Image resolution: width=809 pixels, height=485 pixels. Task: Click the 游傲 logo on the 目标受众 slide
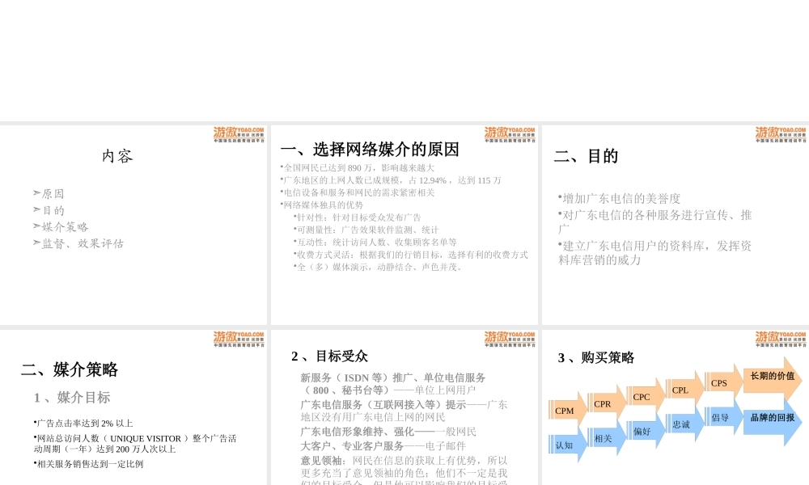click(510, 339)
